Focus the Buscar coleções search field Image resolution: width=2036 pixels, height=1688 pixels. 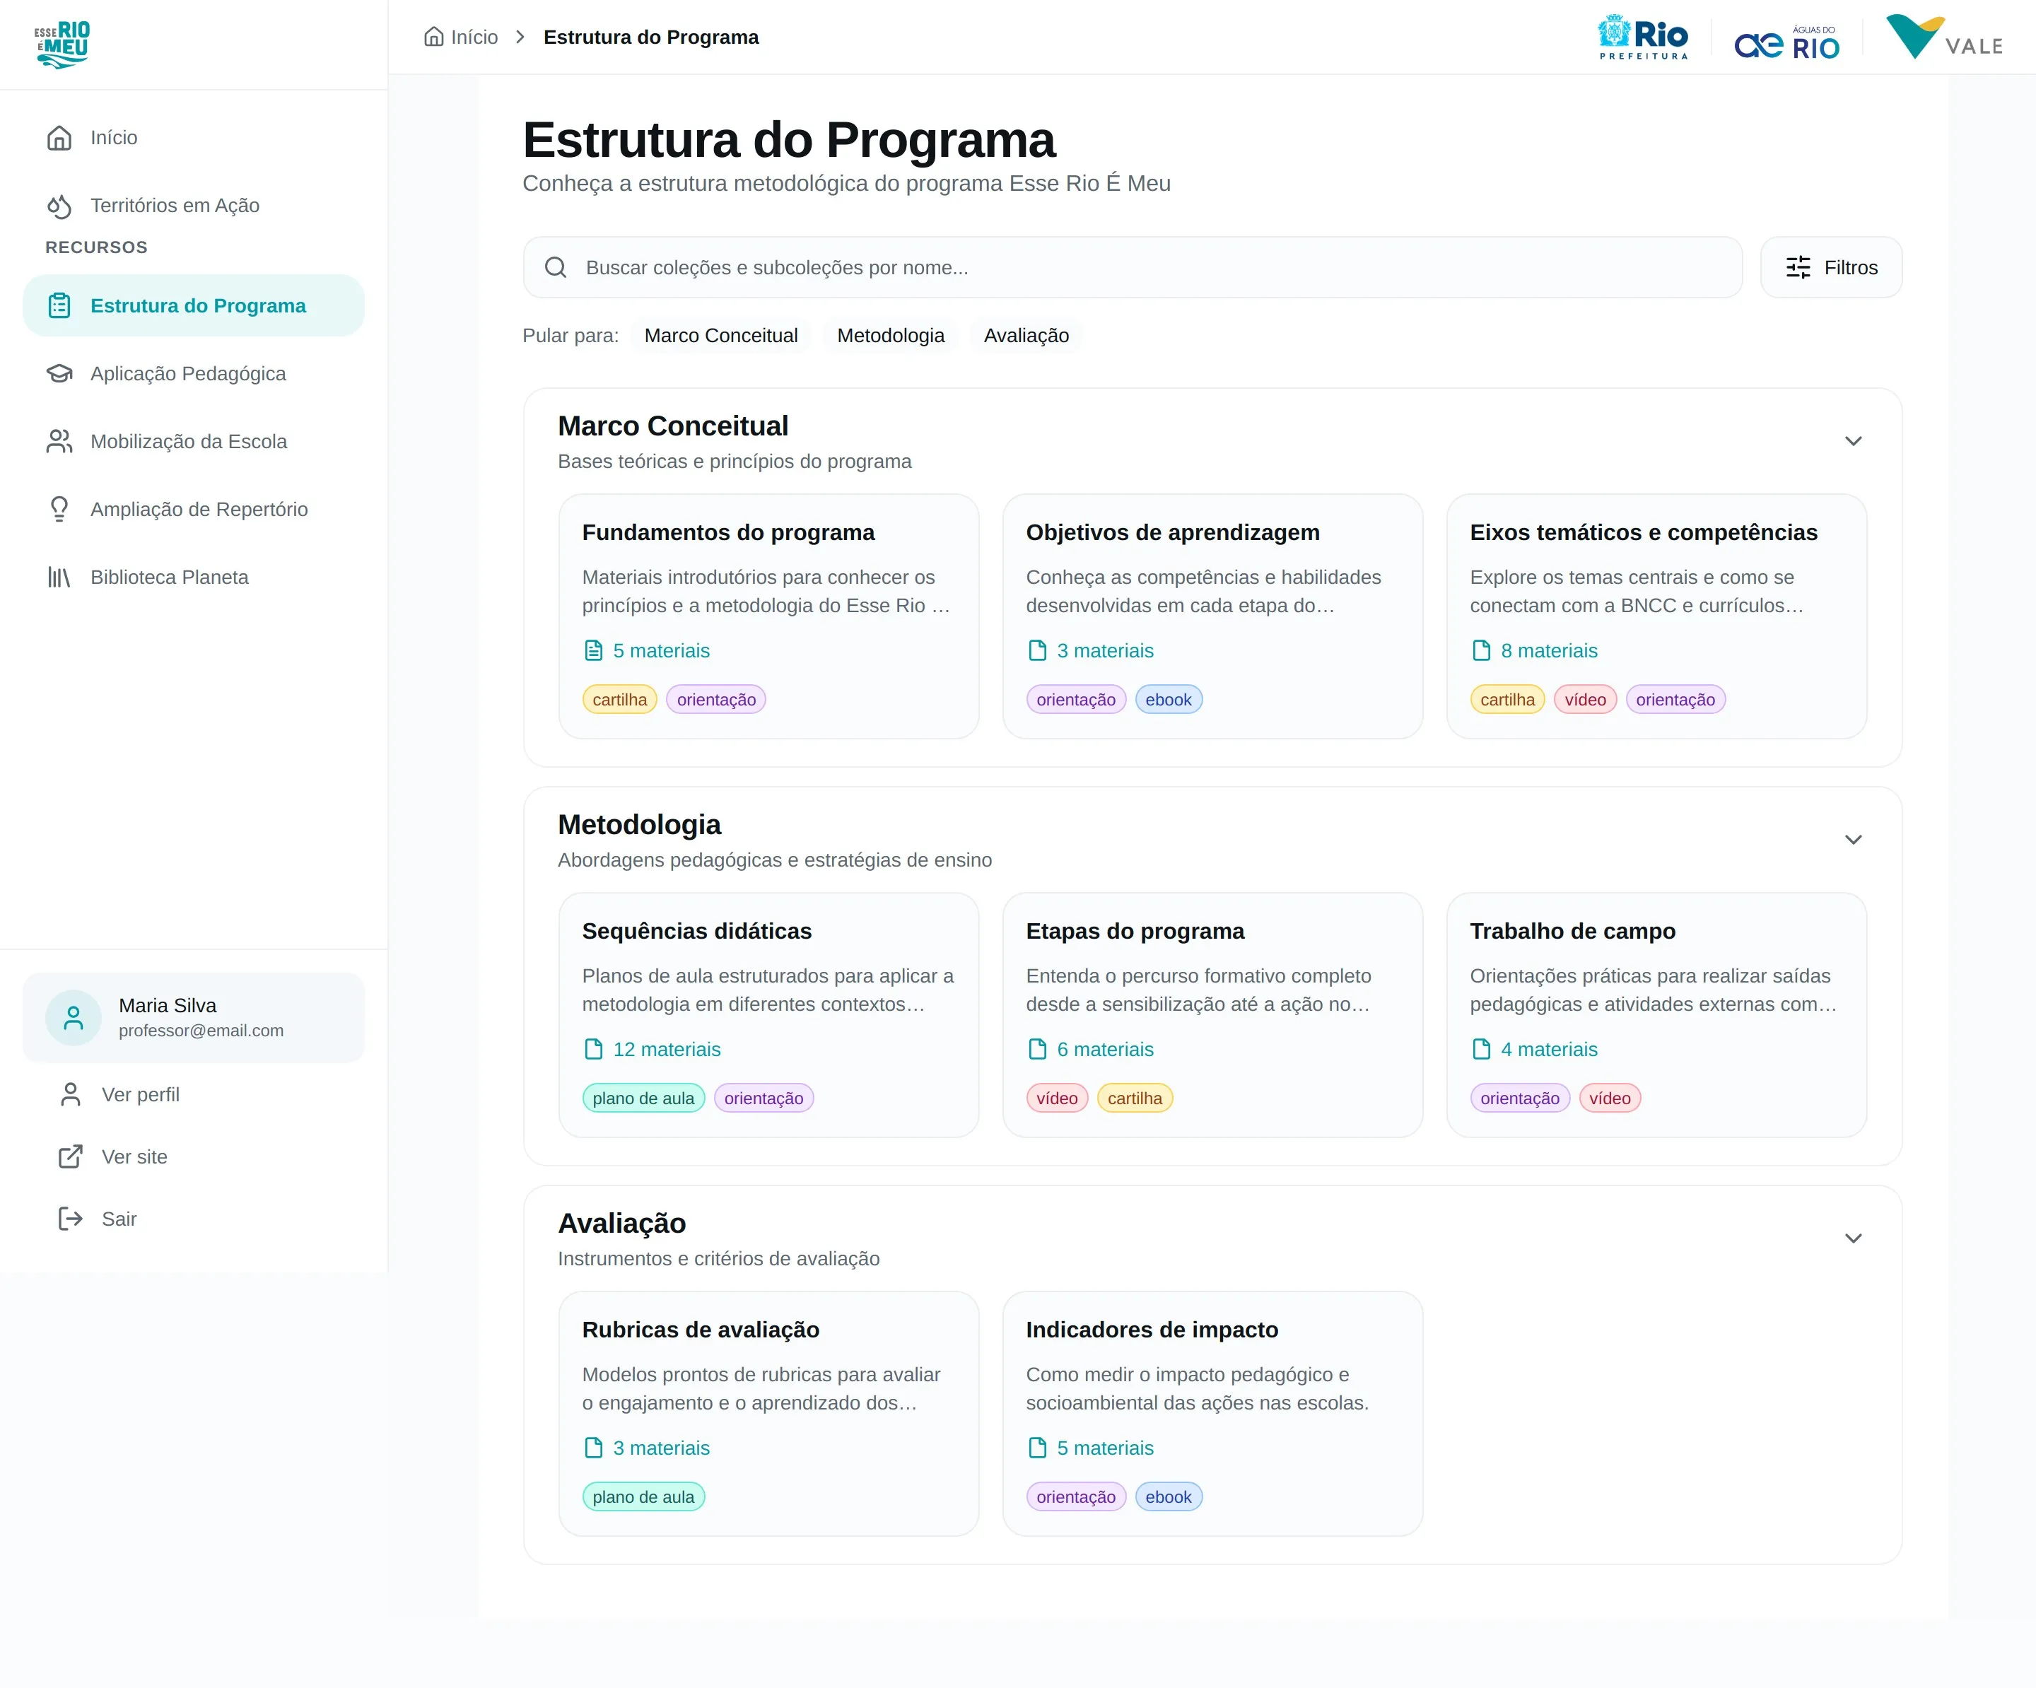pos(1133,268)
